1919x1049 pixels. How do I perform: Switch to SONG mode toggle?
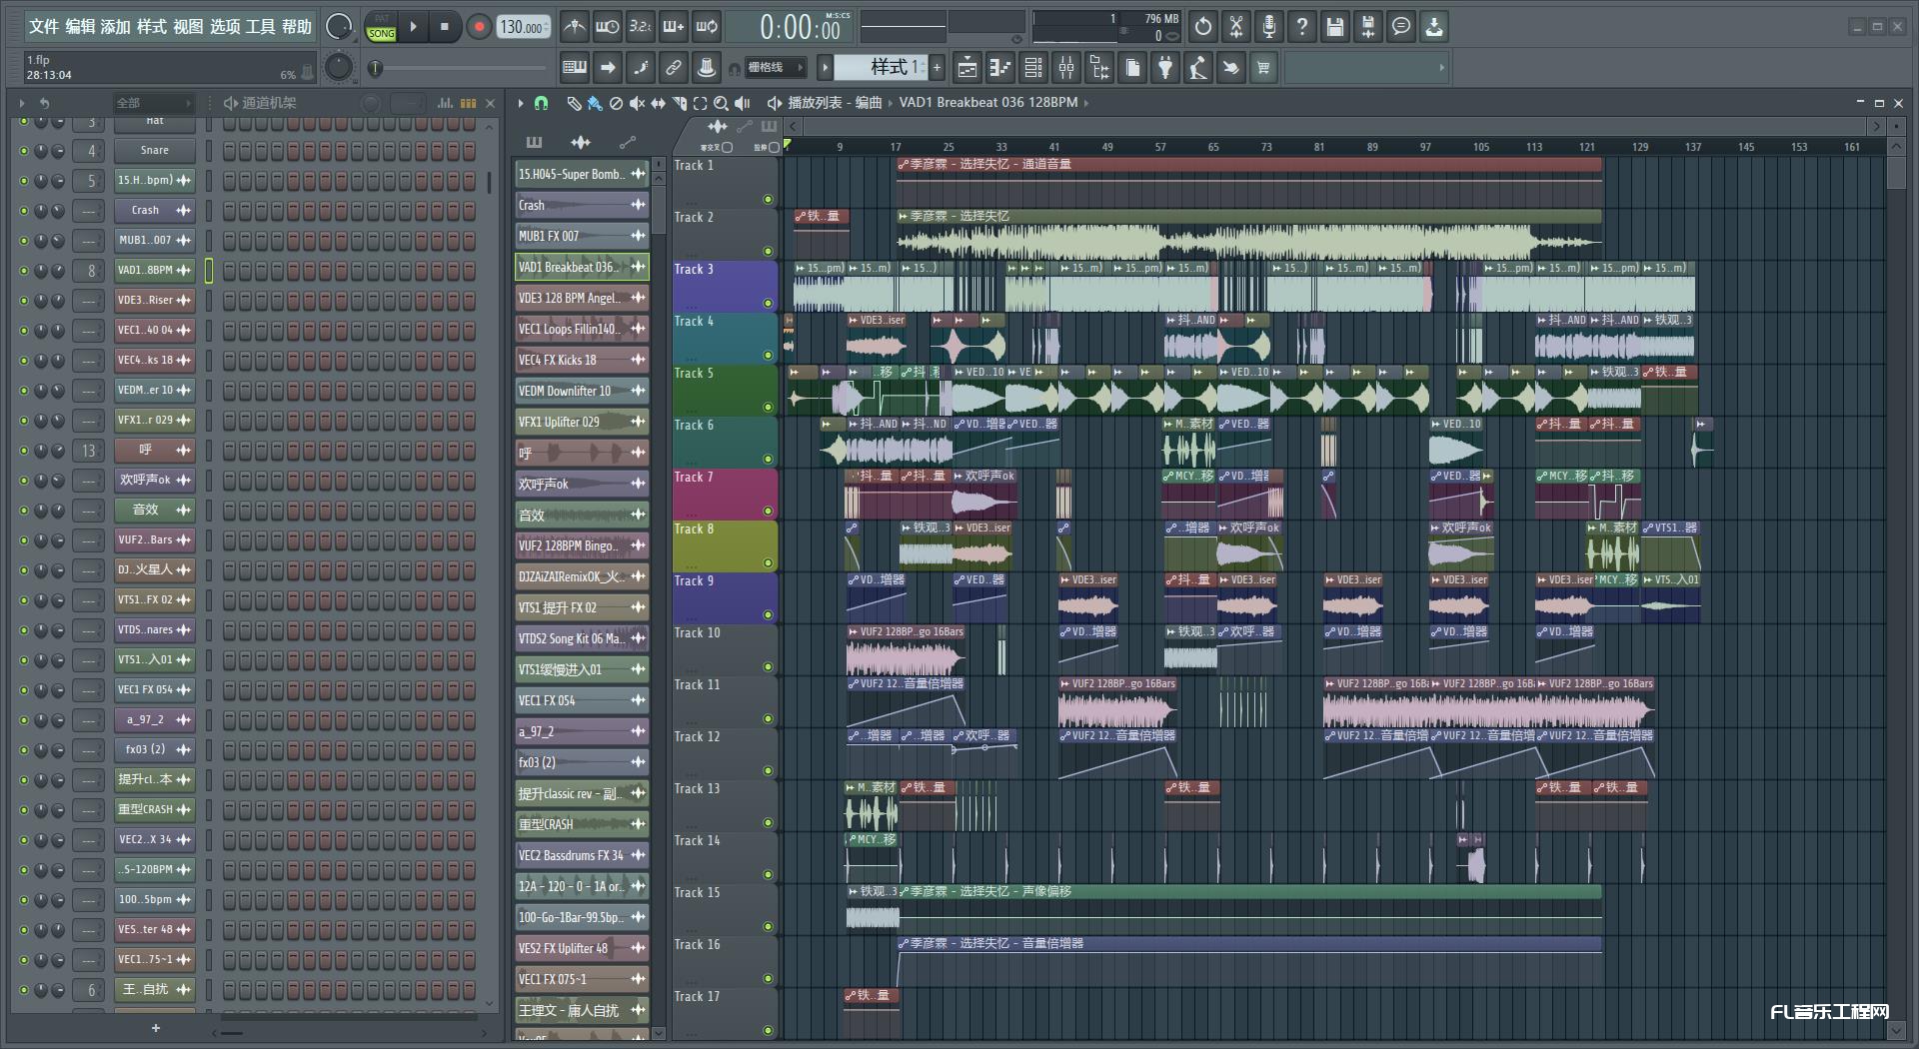pos(382,33)
